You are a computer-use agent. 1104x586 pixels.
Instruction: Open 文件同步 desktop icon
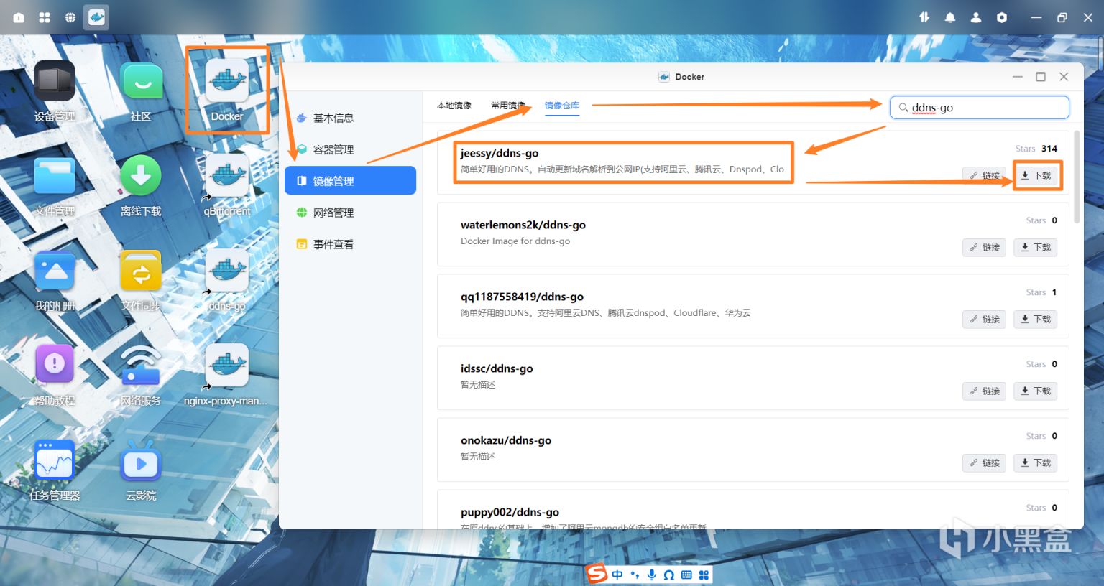tap(141, 280)
